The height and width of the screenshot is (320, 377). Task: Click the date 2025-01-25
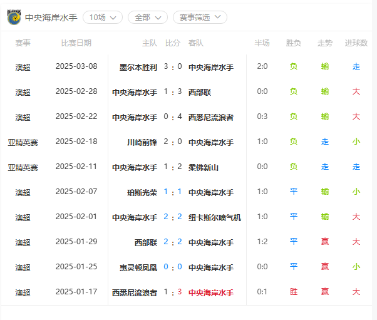coord(76,266)
